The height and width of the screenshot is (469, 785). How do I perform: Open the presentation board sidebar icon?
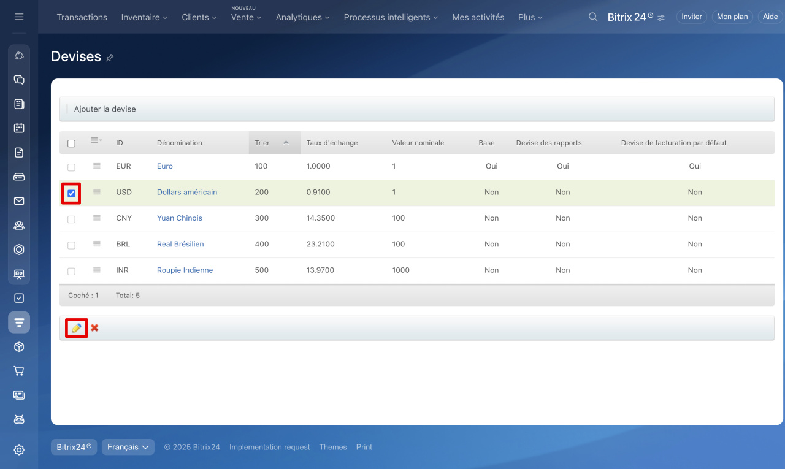(19, 274)
